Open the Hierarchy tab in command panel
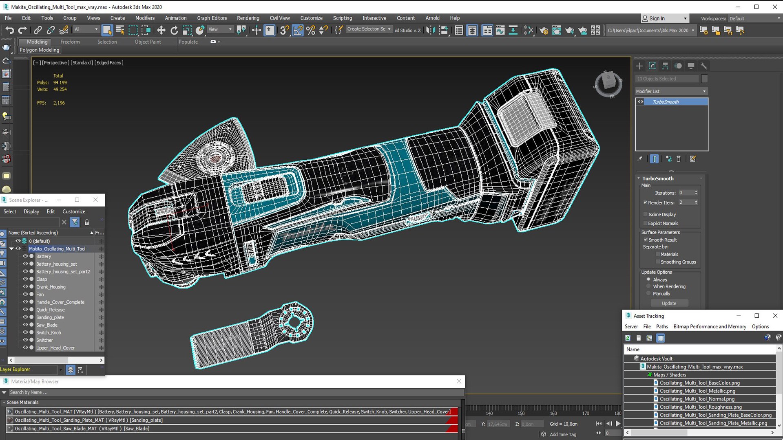This screenshot has height=440, width=783. pos(665,66)
